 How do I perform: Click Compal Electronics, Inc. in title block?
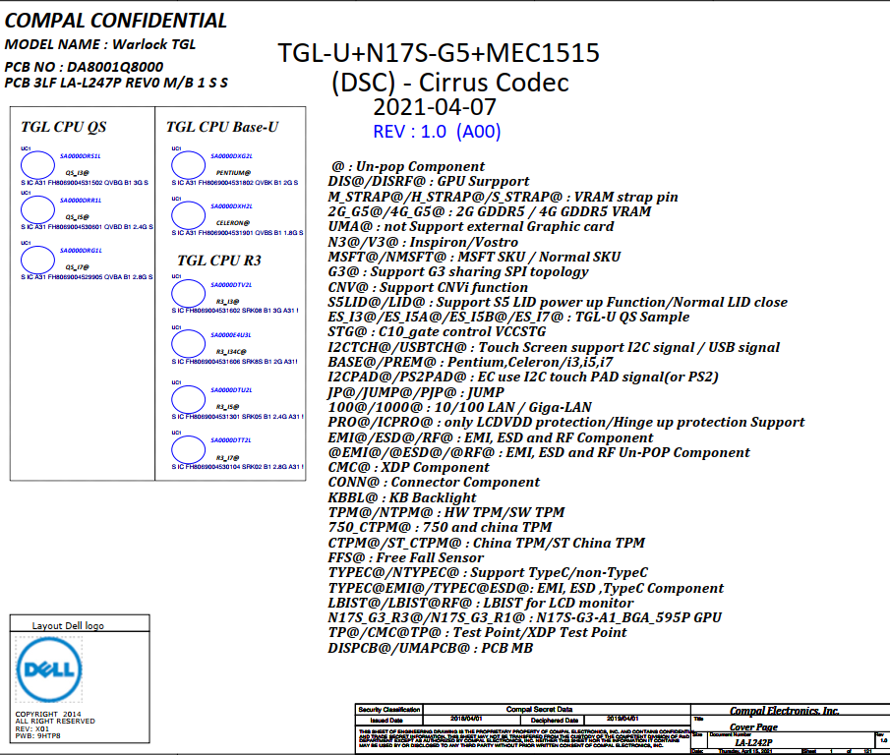point(784,711)
